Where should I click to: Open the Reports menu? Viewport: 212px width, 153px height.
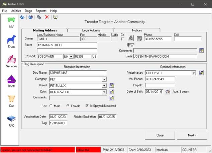point(41,11)
